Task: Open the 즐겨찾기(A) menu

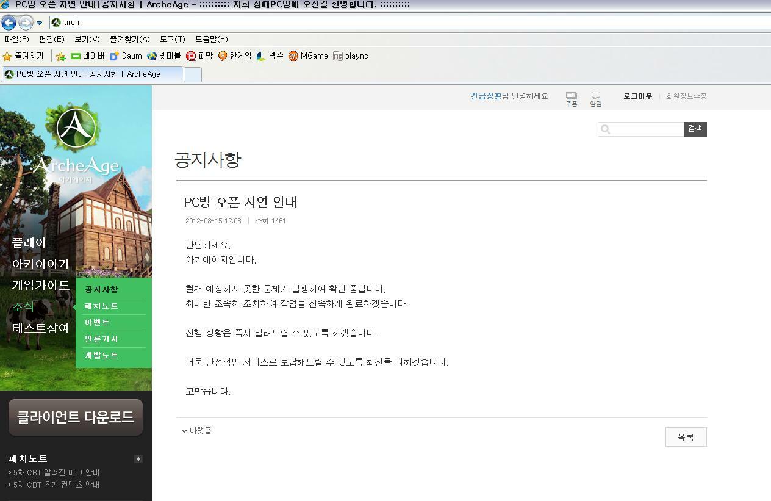Action: pos(129,39)
